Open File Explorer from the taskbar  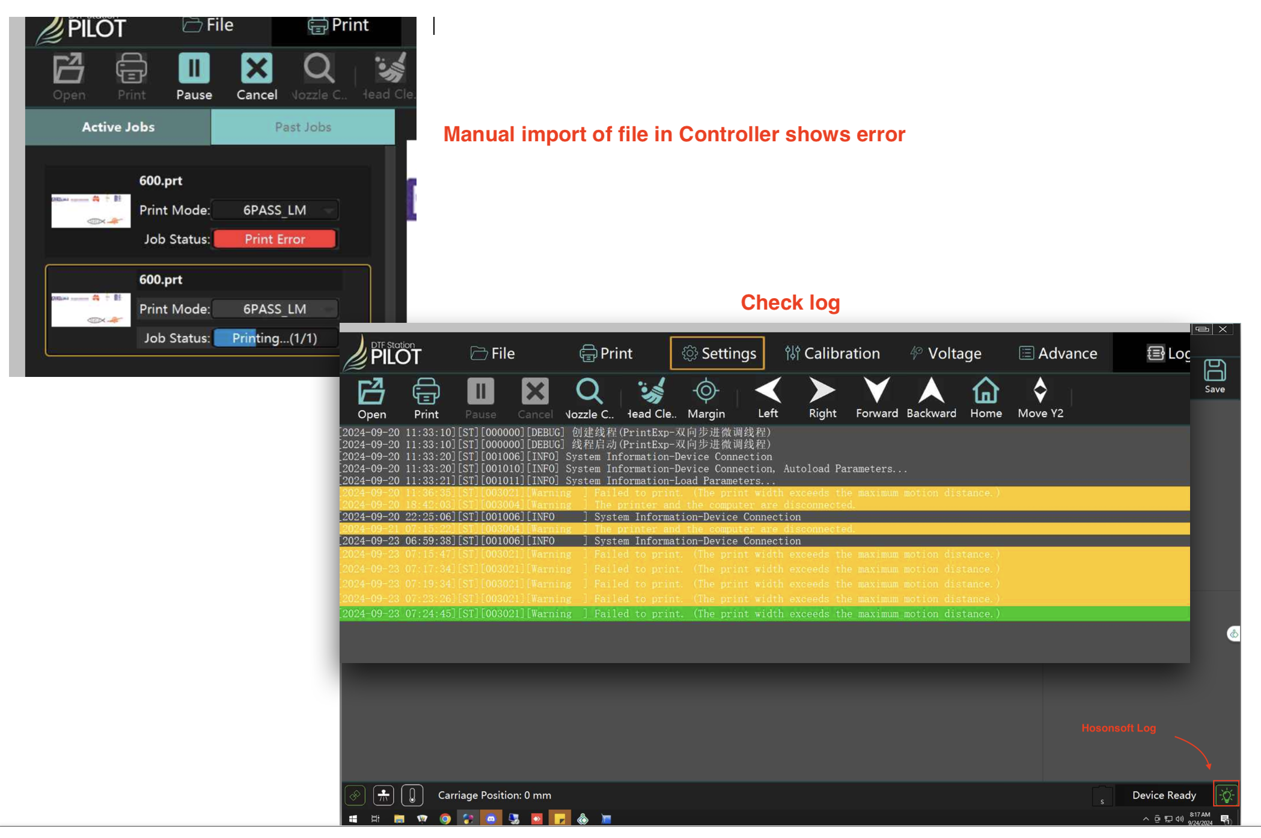[399, 819]
